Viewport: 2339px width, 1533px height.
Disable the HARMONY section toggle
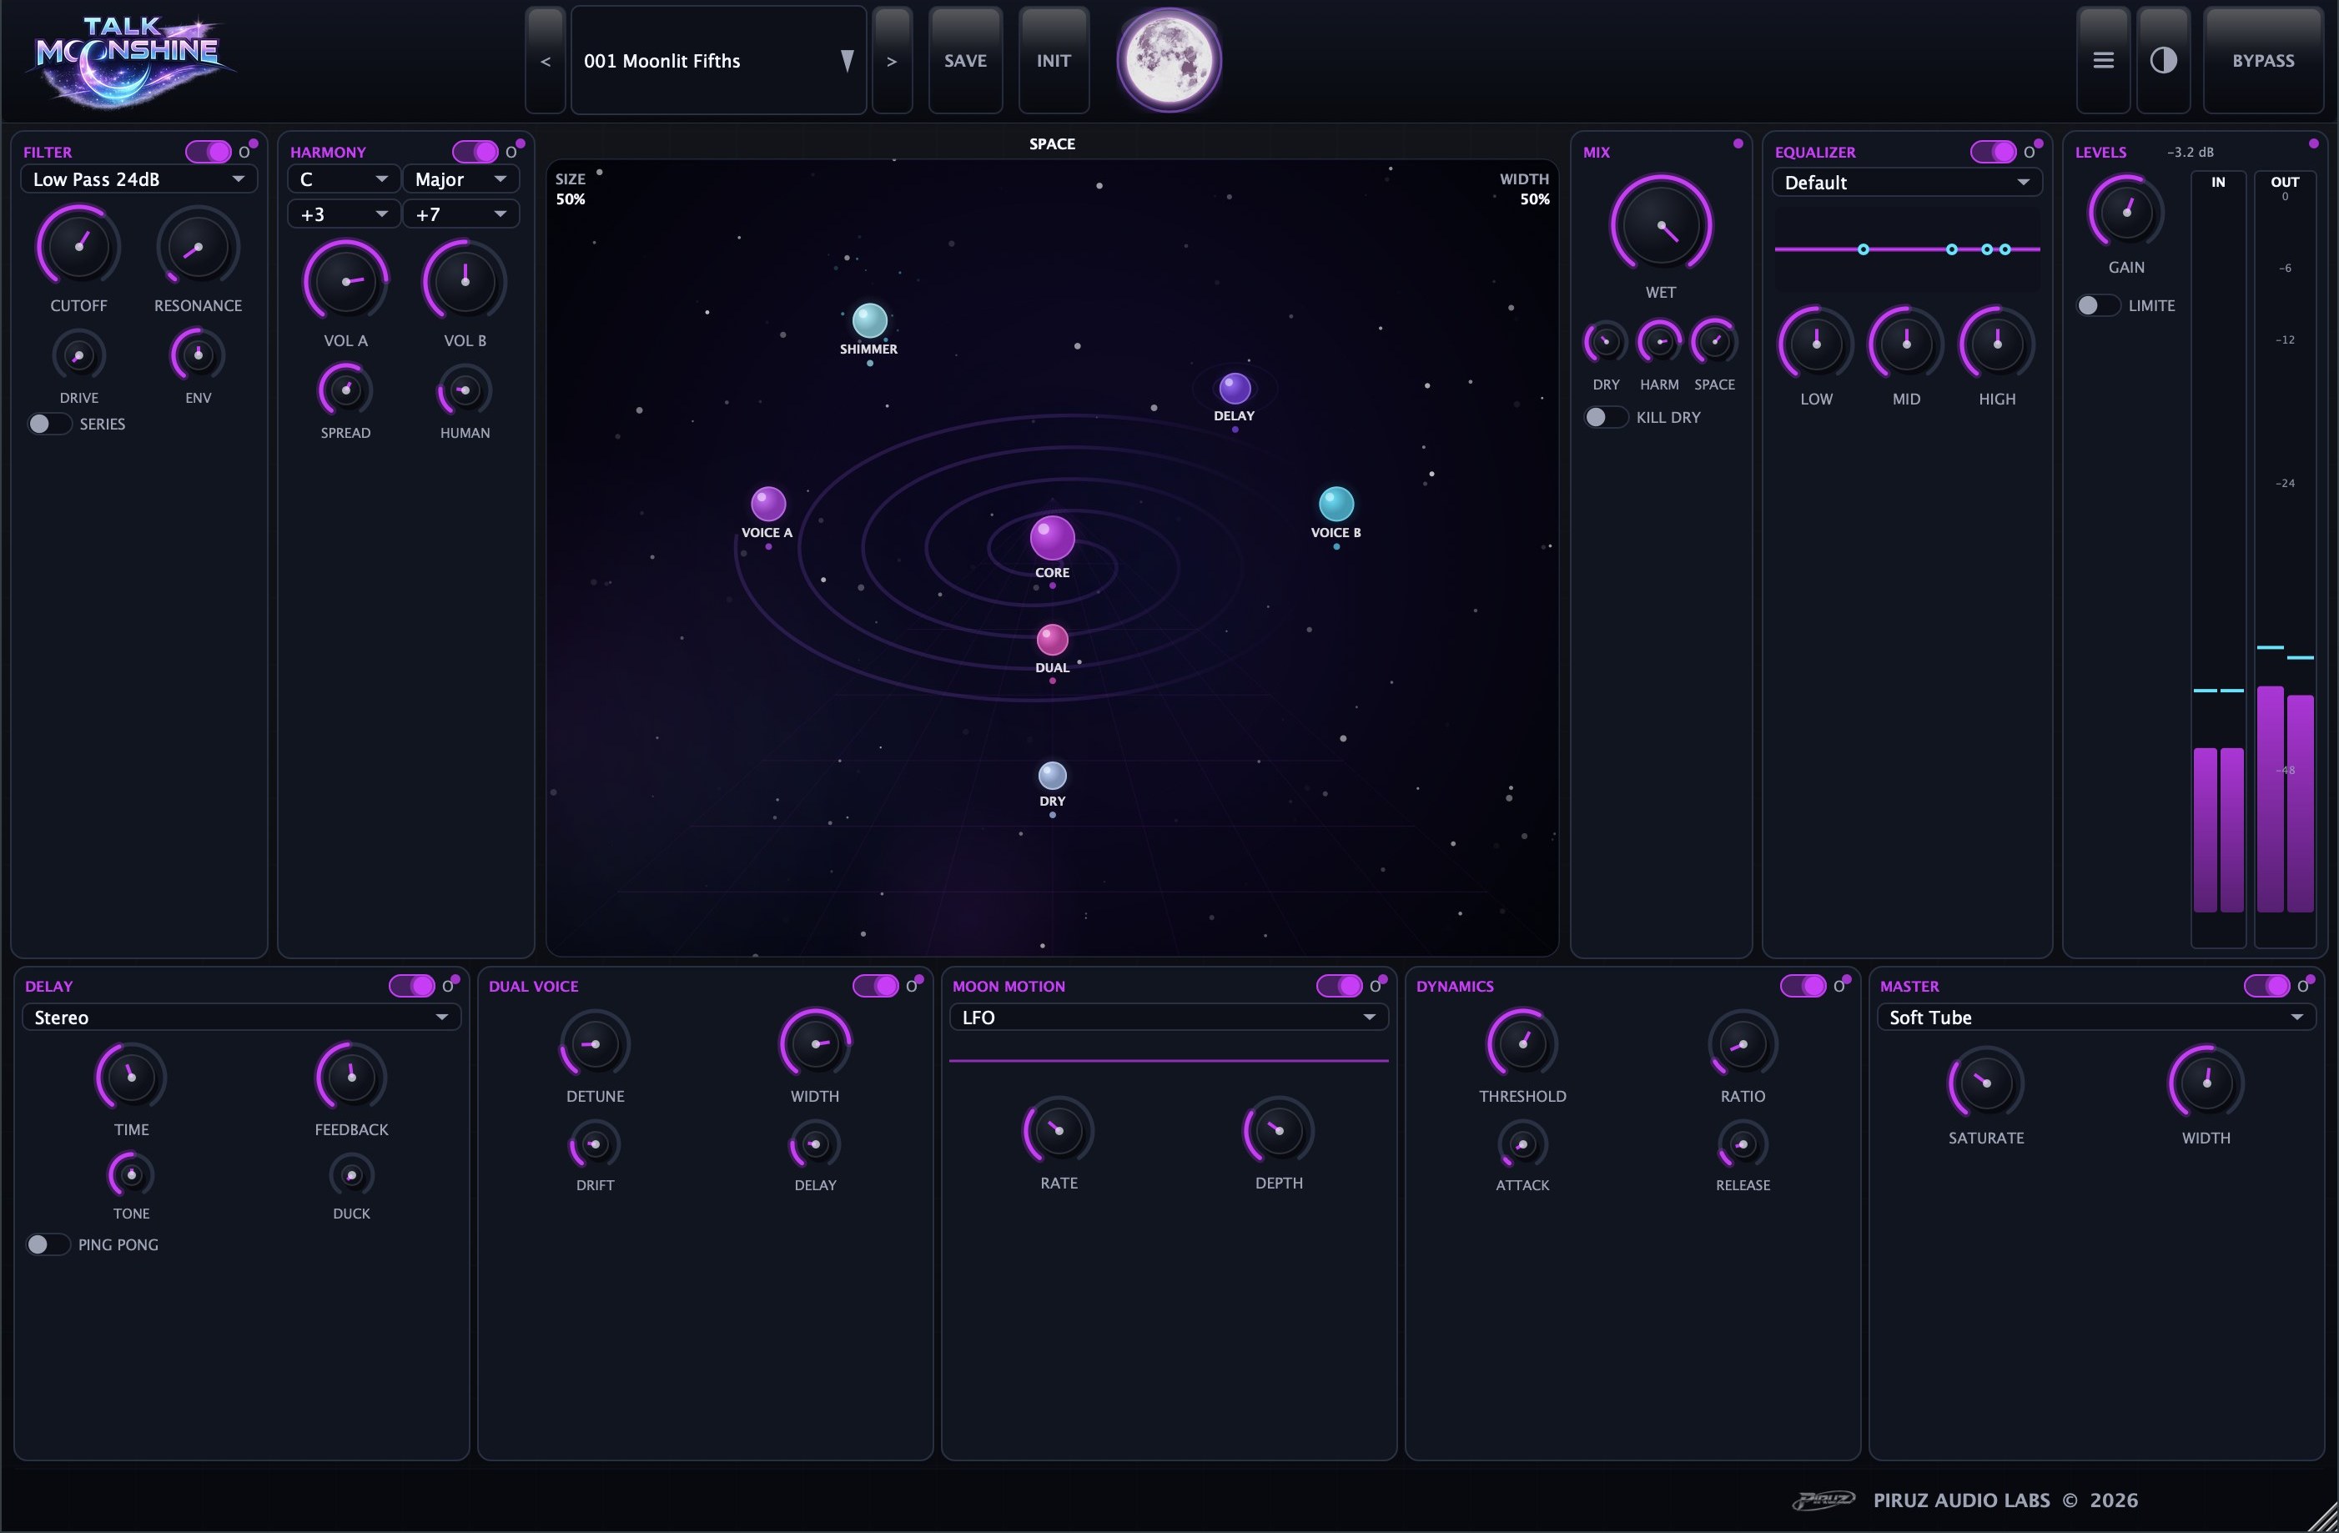pos(475,153)
